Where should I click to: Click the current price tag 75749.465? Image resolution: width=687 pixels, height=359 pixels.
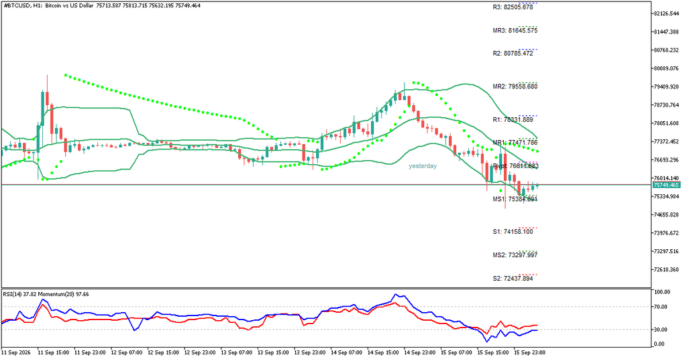666,185
